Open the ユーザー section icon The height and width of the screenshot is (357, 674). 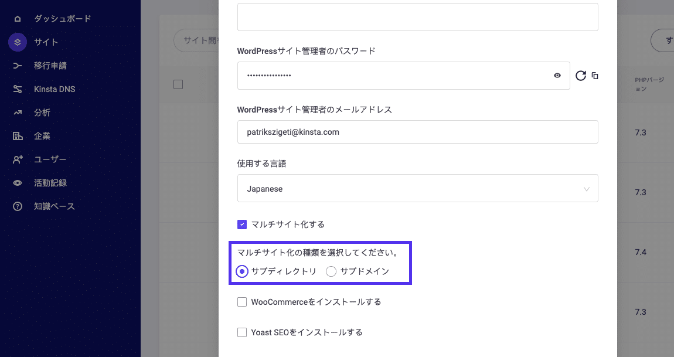pyautogui.click(x=16, y=159)
